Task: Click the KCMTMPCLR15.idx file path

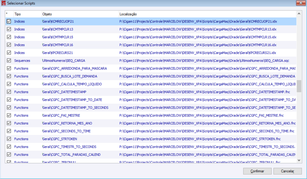Action: pos(198,37)
